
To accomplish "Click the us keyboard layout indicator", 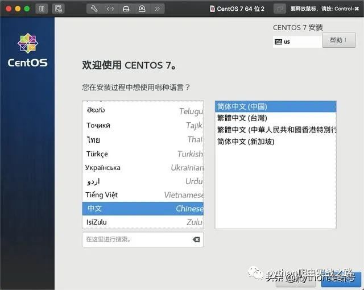I will [x=297, y=42].
